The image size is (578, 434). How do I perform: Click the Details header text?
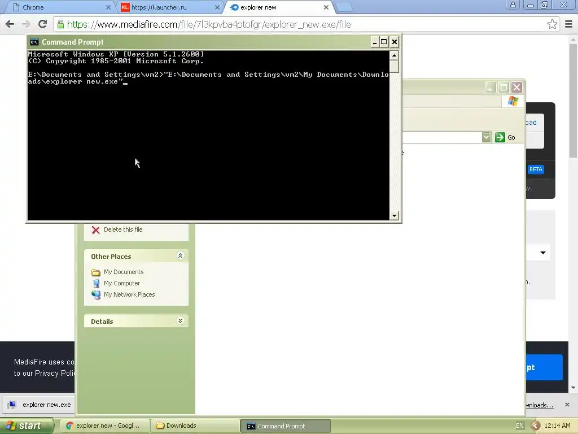102,322
